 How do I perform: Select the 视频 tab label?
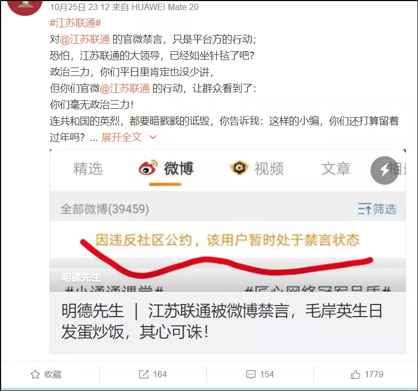(x=269, y=169)
